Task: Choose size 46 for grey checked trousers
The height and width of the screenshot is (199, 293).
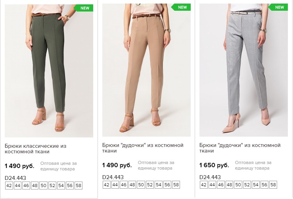Action: (221, 185)
